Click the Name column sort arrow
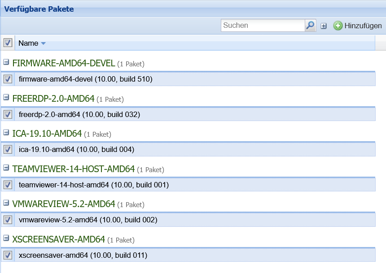Viewport: 386px width, 273px height. coord(44,43)
